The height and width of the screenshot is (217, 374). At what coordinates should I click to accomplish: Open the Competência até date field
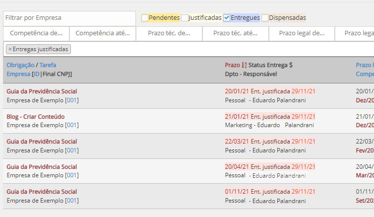[102, 33]
